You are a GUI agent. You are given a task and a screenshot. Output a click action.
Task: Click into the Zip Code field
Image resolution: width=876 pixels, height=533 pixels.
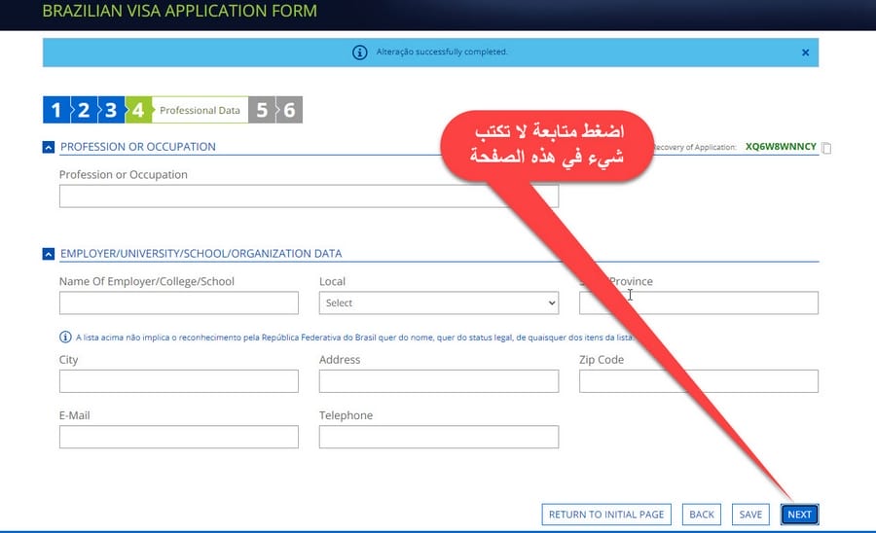pos(698,381)
